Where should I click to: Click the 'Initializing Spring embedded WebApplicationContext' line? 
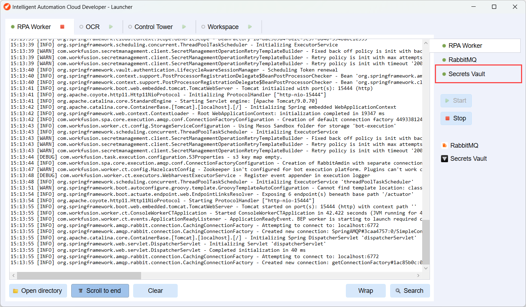click(x=203, y=107)
